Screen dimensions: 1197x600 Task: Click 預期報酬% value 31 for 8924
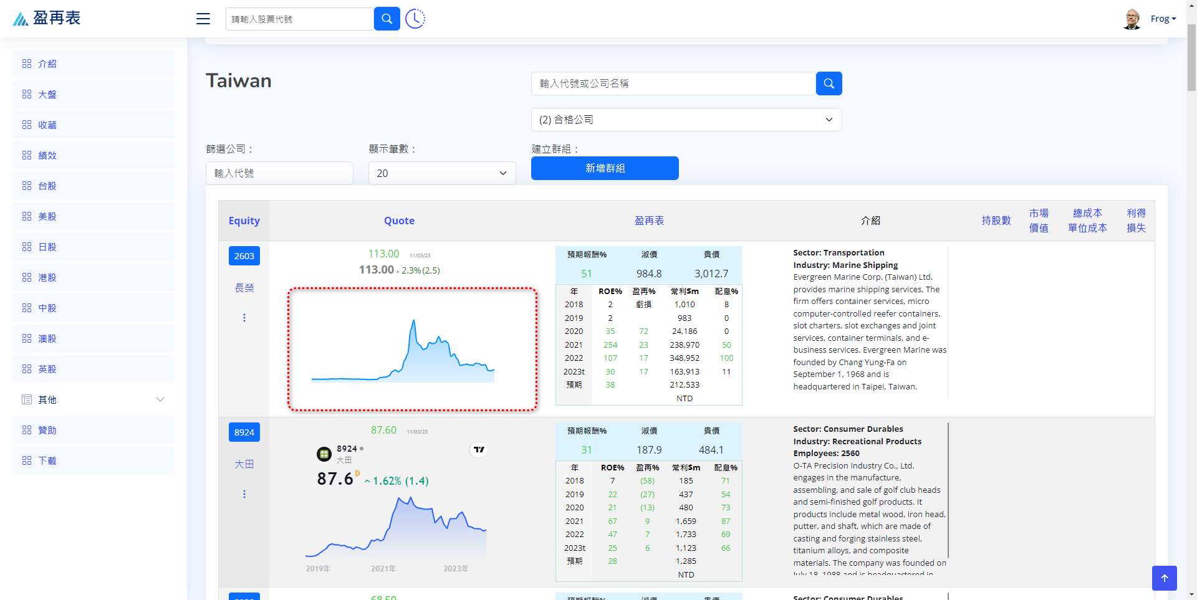pyautogui.click(x=587, y=450)
